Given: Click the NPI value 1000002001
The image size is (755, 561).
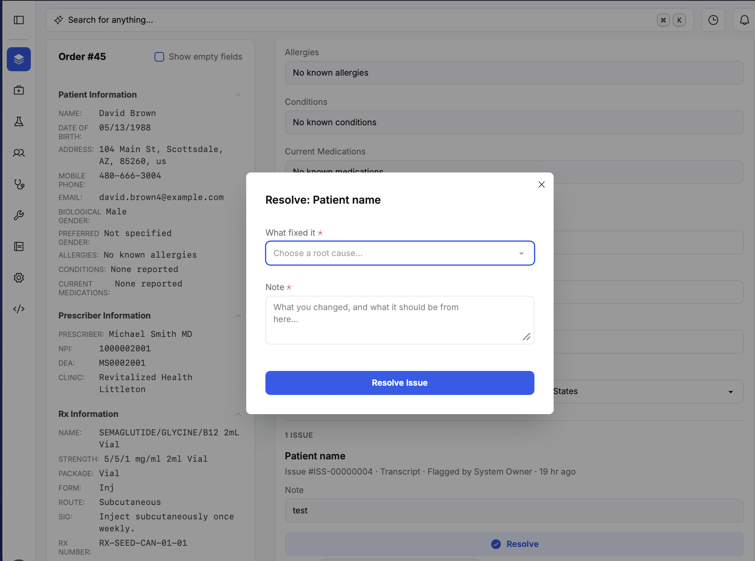Looking at the screenshot, I should [125, 349].
